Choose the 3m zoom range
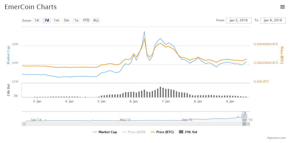Viewport: 293px width, 143px height. (x=66, y=20)
